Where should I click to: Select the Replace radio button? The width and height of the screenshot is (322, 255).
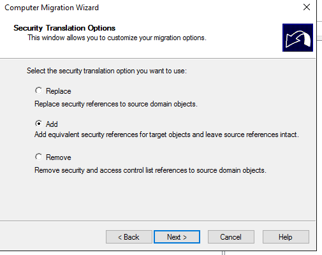click(x=39, y=91)
